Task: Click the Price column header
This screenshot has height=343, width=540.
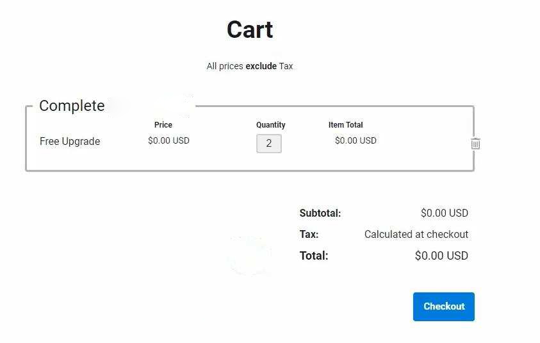Action: click(163, 125)
